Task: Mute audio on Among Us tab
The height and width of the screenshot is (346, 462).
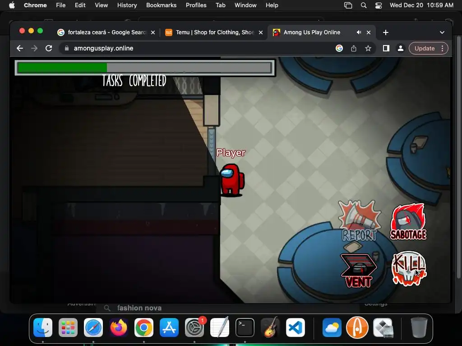Action: tap(359, 32)
